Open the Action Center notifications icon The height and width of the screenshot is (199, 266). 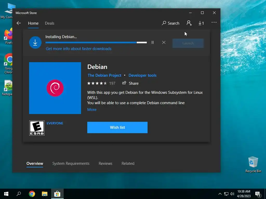pos(258,194)
